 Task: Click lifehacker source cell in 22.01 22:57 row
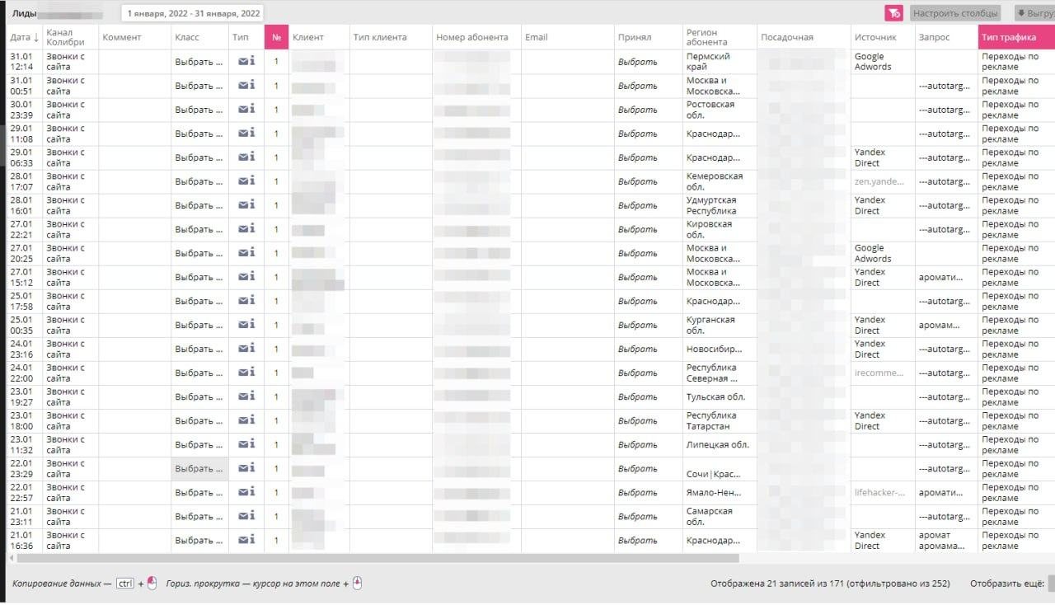click(879, 492)
